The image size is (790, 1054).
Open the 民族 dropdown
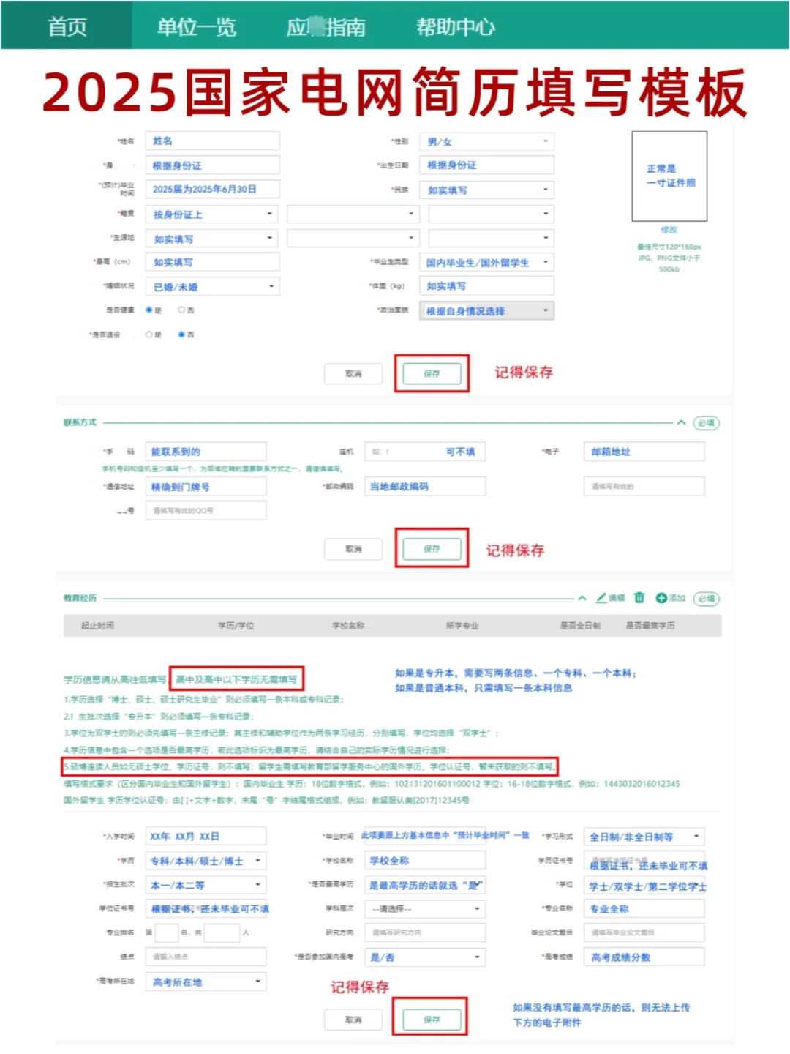(x=486, y=190)
